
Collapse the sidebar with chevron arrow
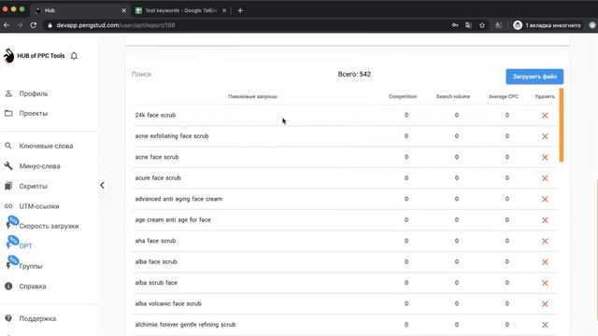(102, 185)
